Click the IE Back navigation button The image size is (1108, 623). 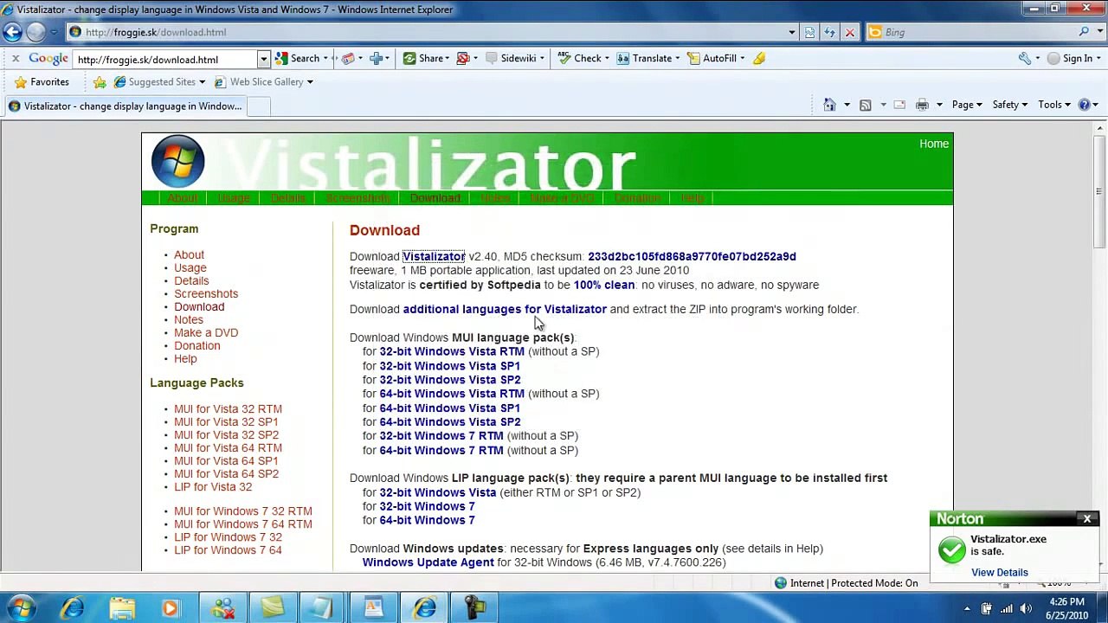click(12, 32)
